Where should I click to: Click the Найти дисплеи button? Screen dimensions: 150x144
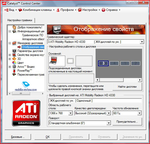pyautogui.click(x=127, y=87)
